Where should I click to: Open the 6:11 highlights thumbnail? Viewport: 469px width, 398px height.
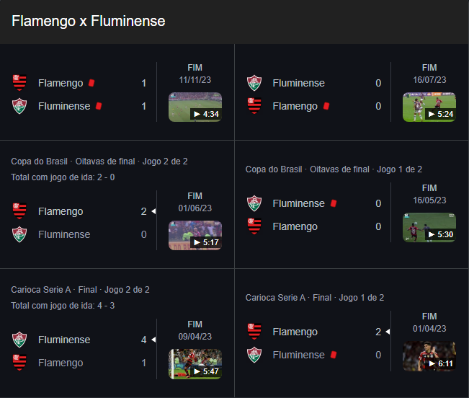pos(429,356)
